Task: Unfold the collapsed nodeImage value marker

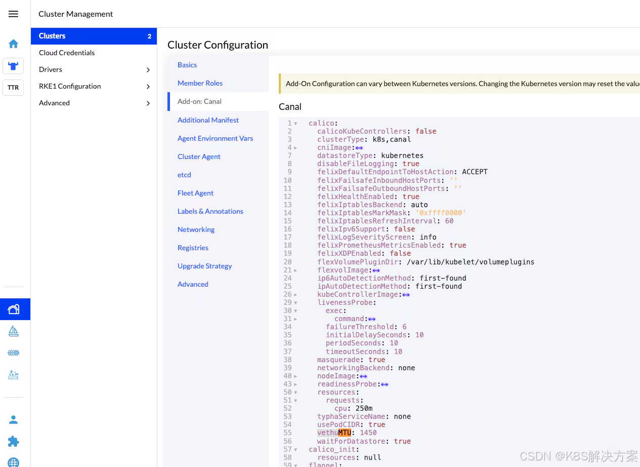Action: tap(363, 376)
